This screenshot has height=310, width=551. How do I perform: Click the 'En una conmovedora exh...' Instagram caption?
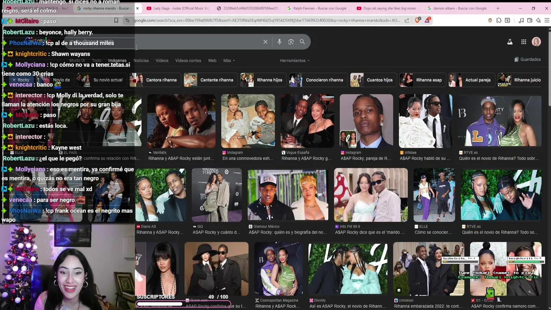pos(248,158)
